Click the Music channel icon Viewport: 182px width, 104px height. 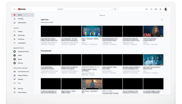click(x=15, y=55)
